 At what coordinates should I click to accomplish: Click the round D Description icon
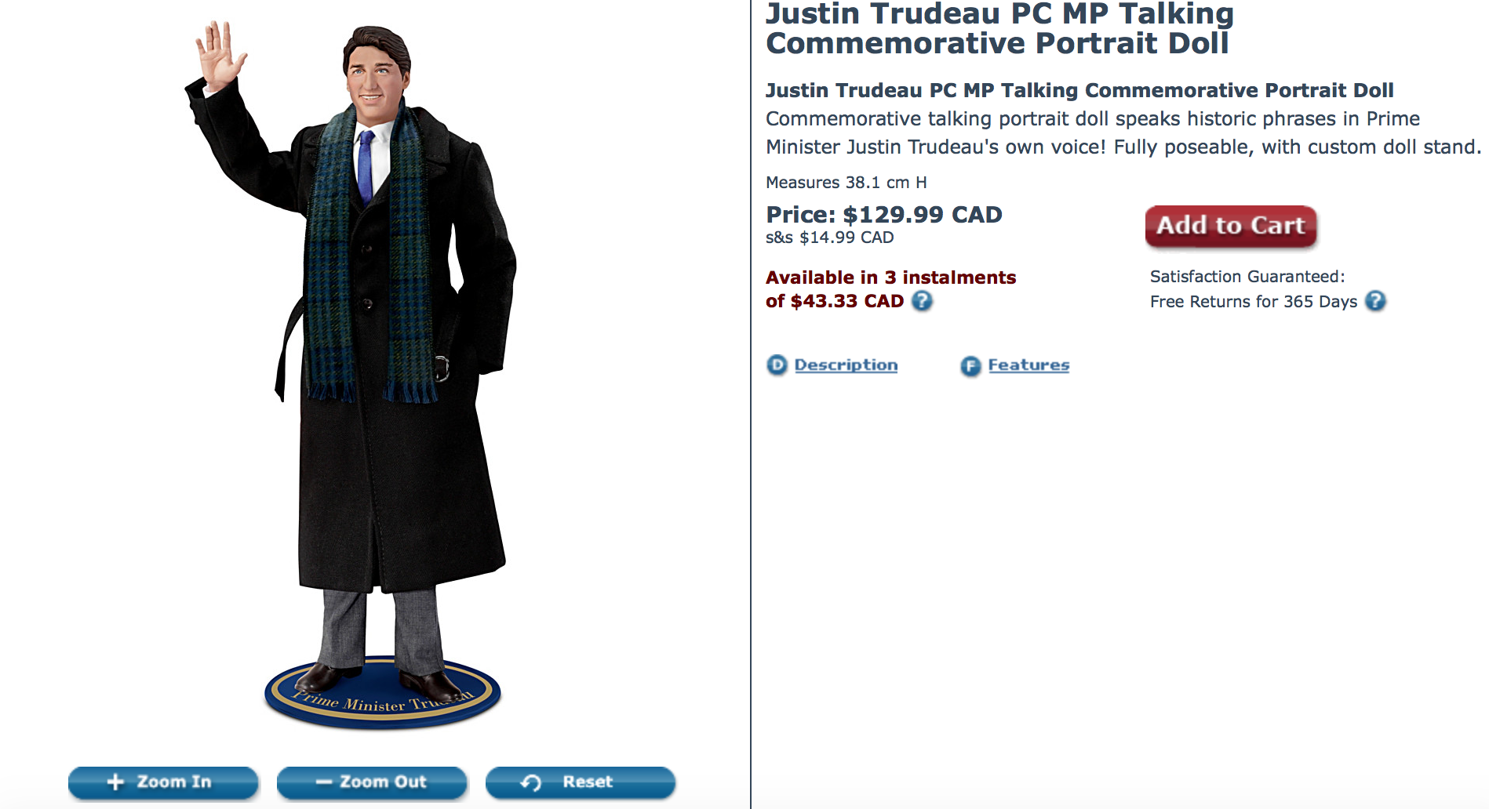pyautogui.click(x=777, y=365)
